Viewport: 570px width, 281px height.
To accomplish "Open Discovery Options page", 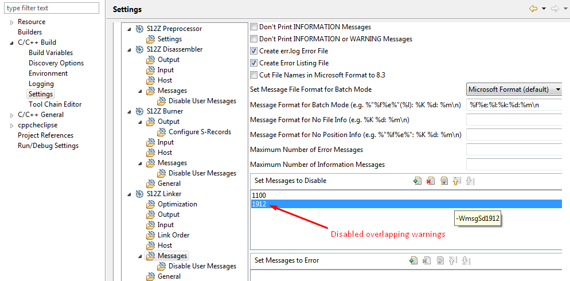I will tap(56, 63).
